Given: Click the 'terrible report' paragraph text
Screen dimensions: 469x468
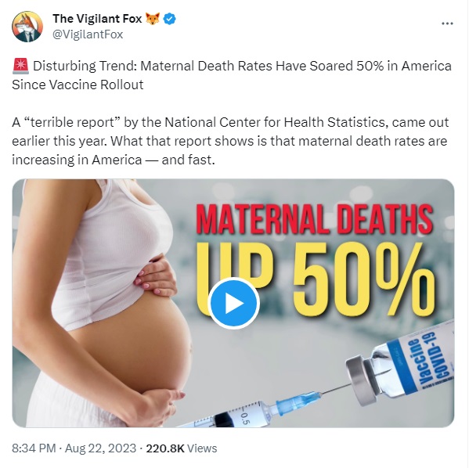Looking at the screenshot, I should (230, 141).
